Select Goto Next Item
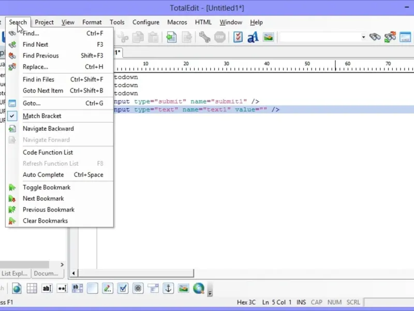Image resolution: width=414 pixels, height=311 pixels. coord(60,90)
